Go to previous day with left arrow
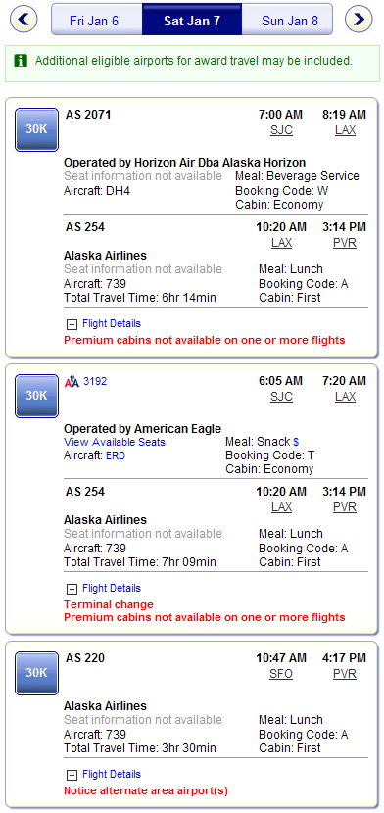This screenshot has height=813, width=384. (x=24, y=20)
